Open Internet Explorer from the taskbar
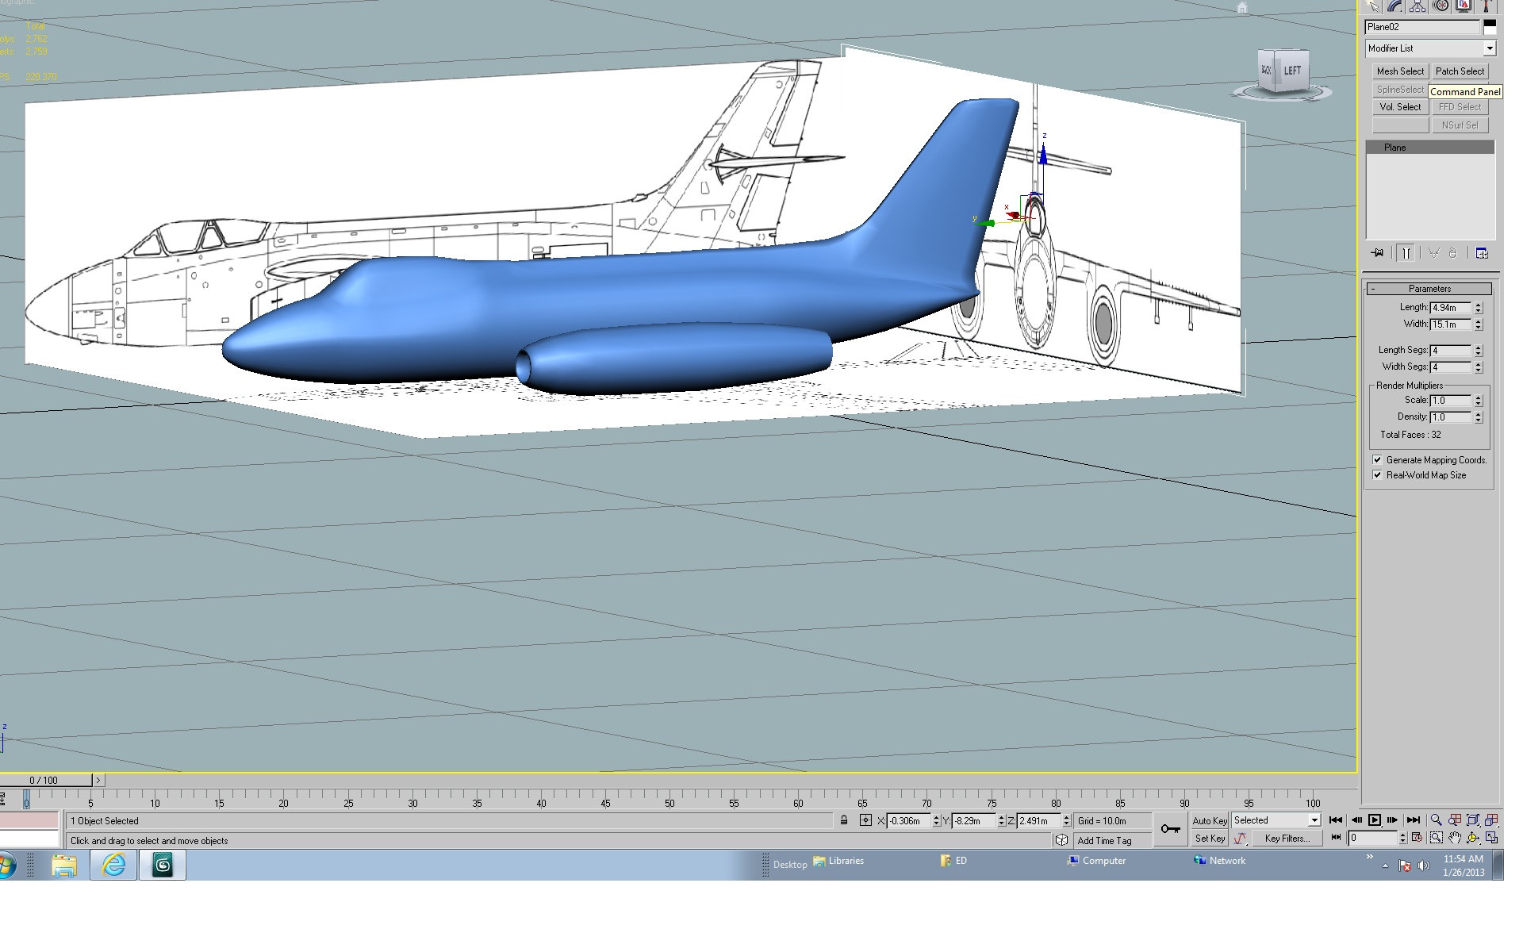The height and width of the screenshot is (952, 1523). point(113,865)
